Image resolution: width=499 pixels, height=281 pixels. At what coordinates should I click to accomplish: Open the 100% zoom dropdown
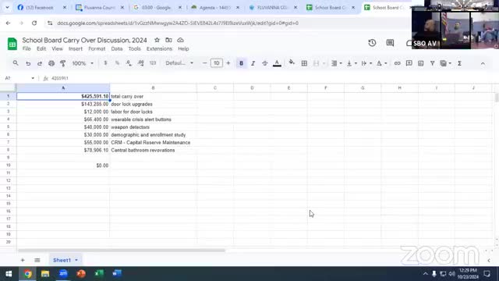point(83,63)
